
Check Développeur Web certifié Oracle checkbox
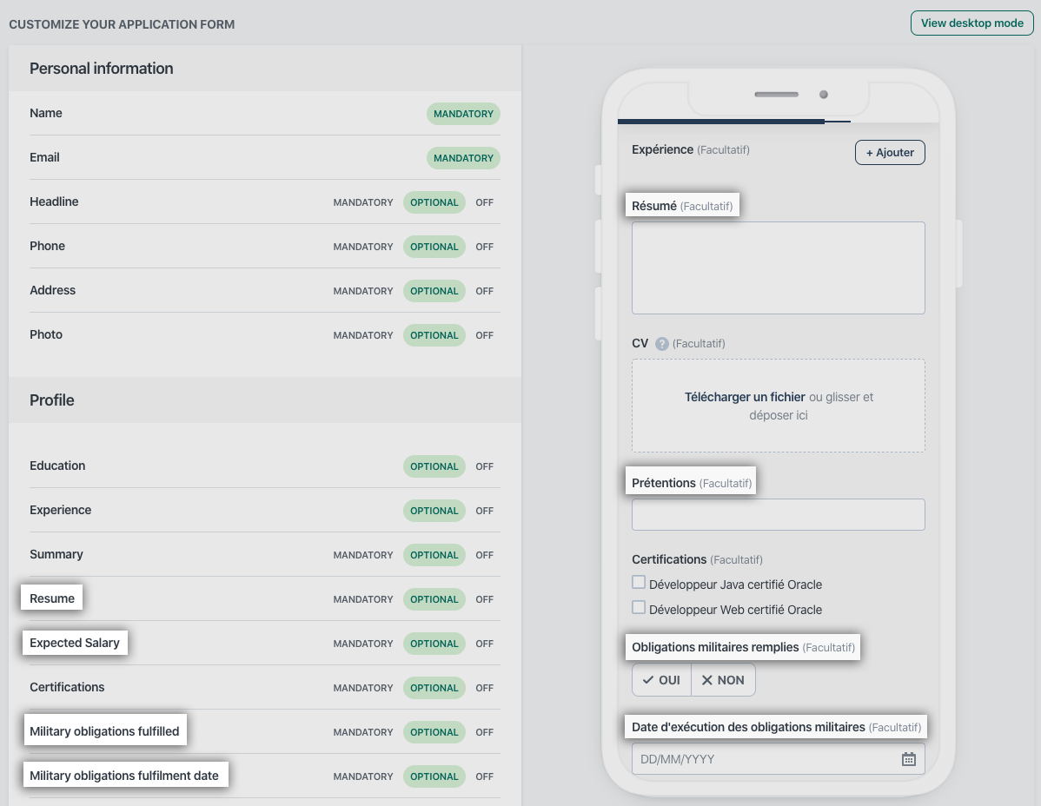pyautogui.click(x=639, y=608)
